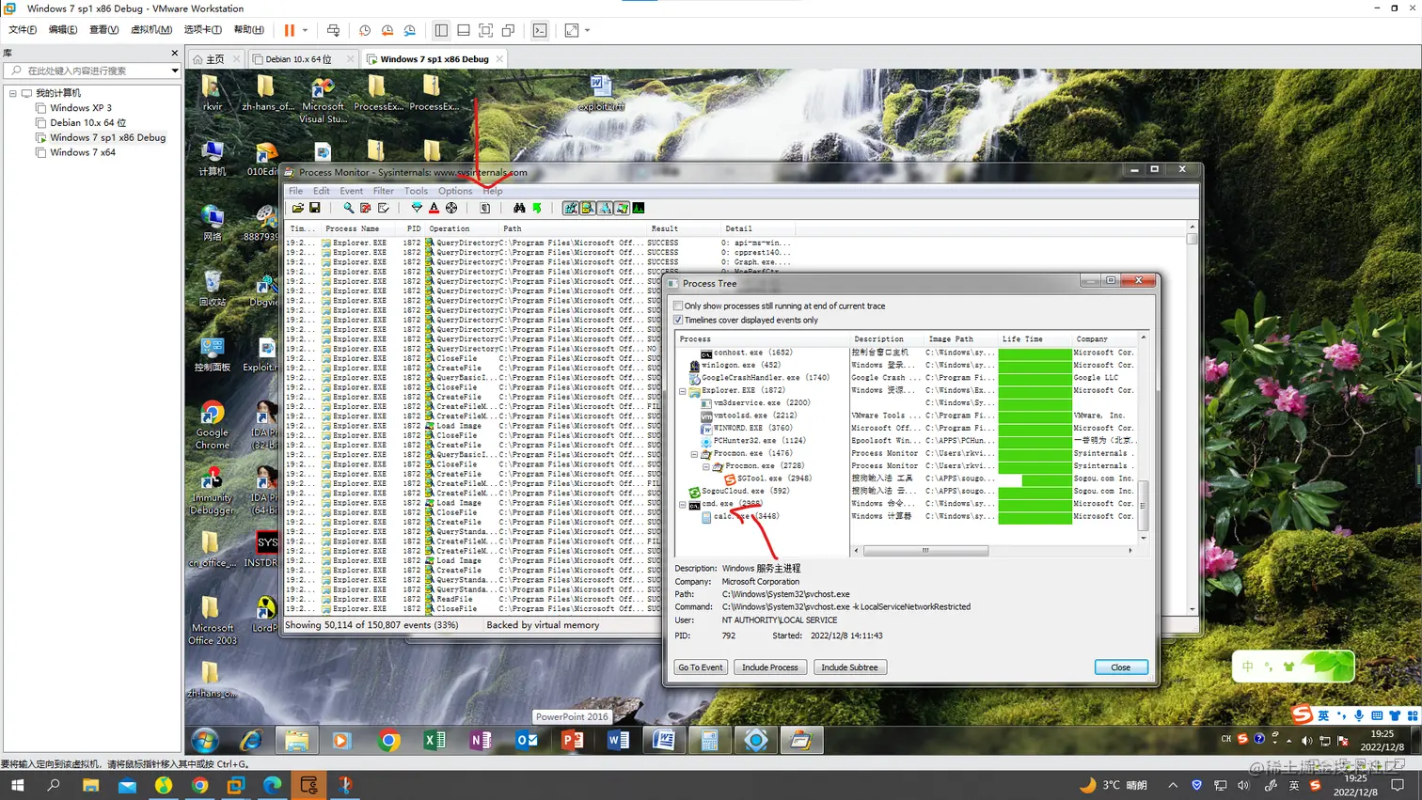Open VMware power pause dropdown arrow
Image resolution: width=1422 pixels, height=800 pixels.
tap(305, 30)
